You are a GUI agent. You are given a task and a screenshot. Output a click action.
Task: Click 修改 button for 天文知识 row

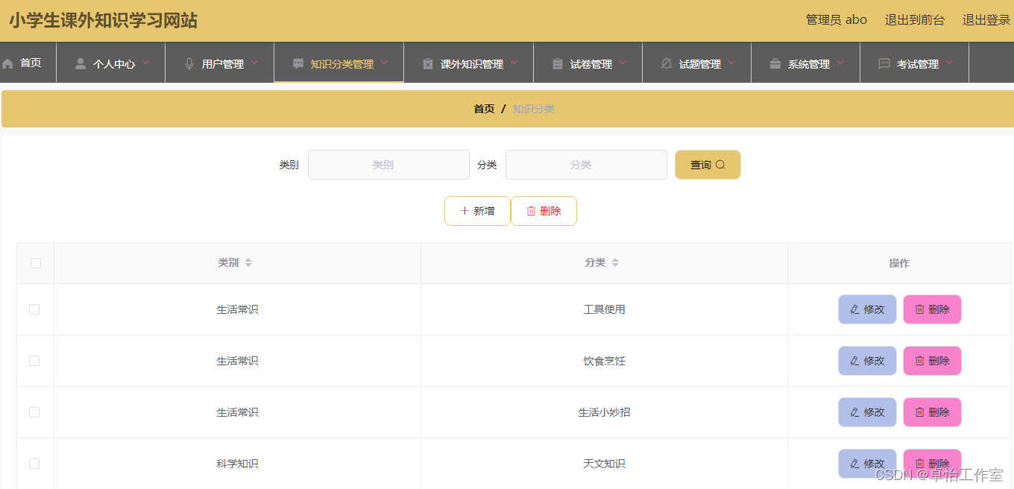click(867, 464)
